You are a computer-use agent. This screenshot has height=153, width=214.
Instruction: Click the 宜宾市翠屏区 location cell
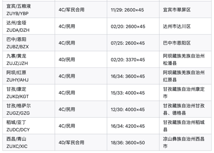(177, 10)
